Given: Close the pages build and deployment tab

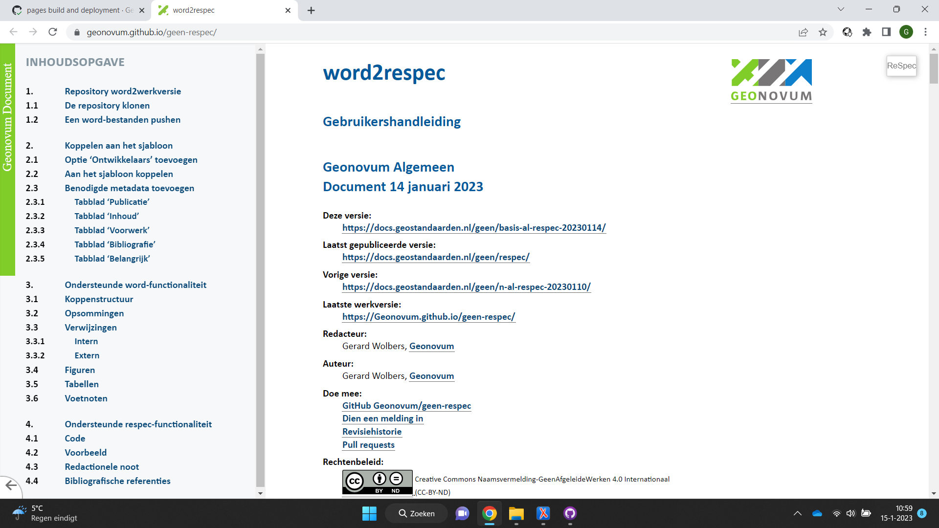Looking at the screenshot, I should tap(142, 10).
